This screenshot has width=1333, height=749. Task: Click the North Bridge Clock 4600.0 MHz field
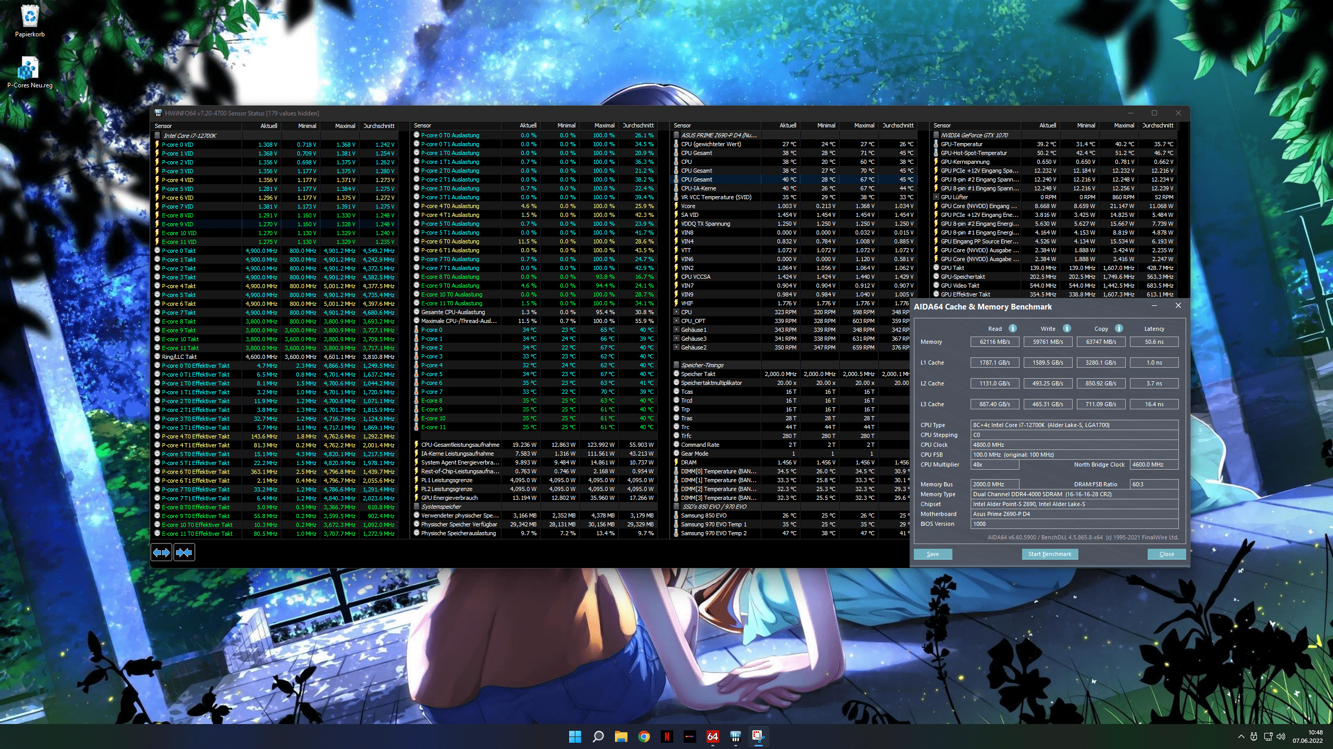tap(1154, 464)
